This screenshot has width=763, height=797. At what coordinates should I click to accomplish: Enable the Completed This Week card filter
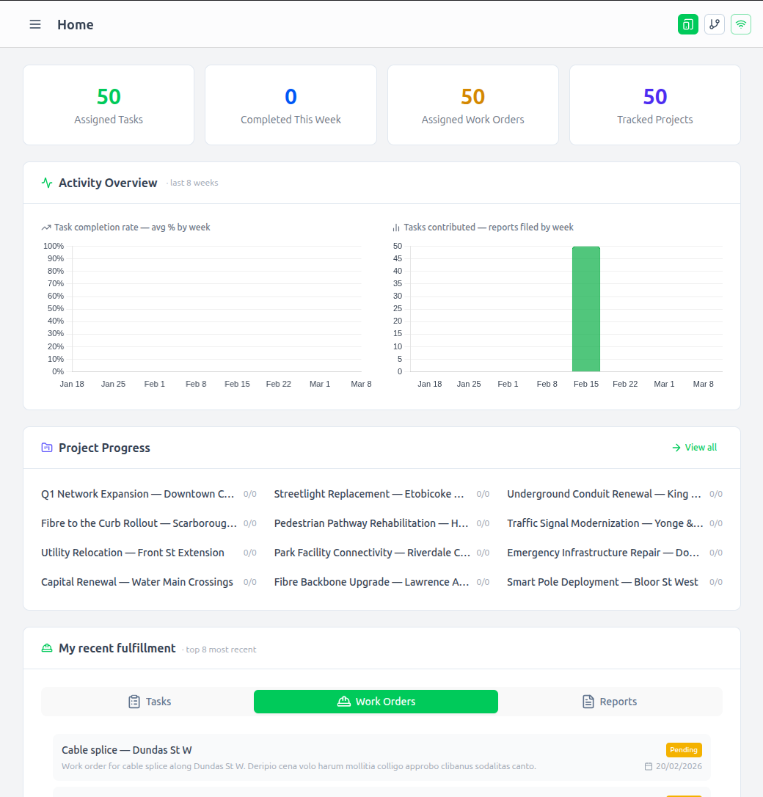291,104
